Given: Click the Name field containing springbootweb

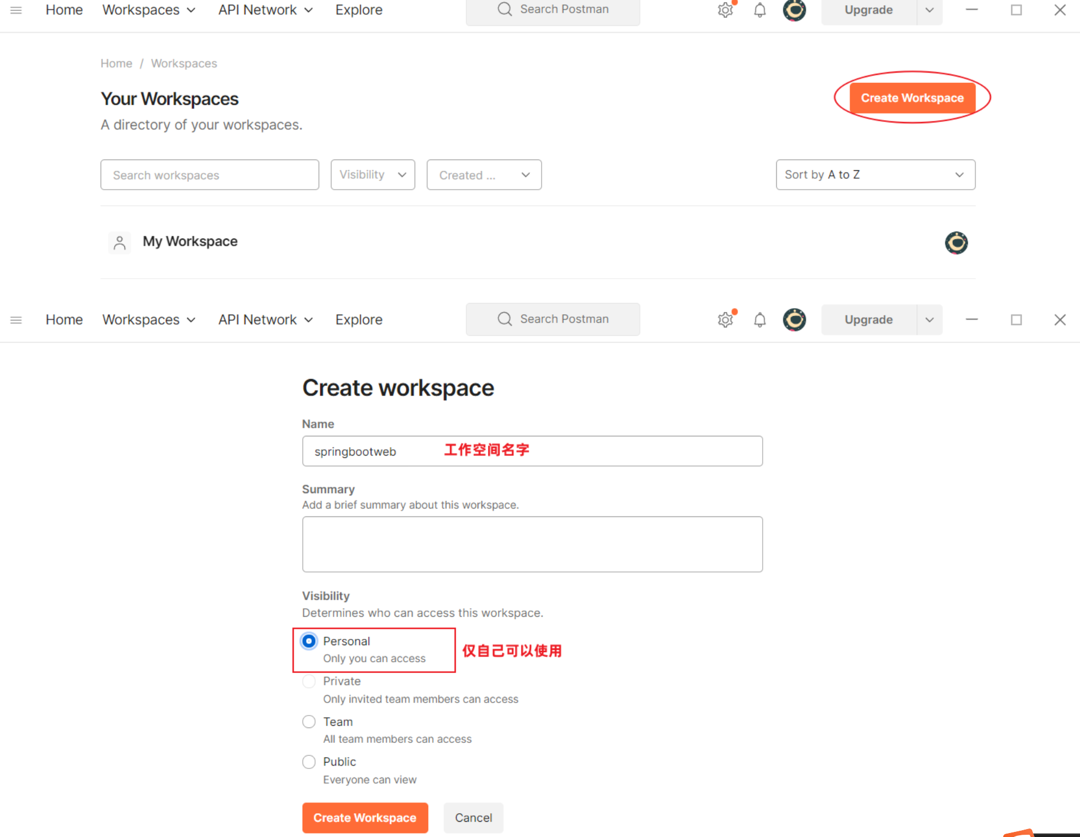Looking at the screenshot, I should click(533, 451).
